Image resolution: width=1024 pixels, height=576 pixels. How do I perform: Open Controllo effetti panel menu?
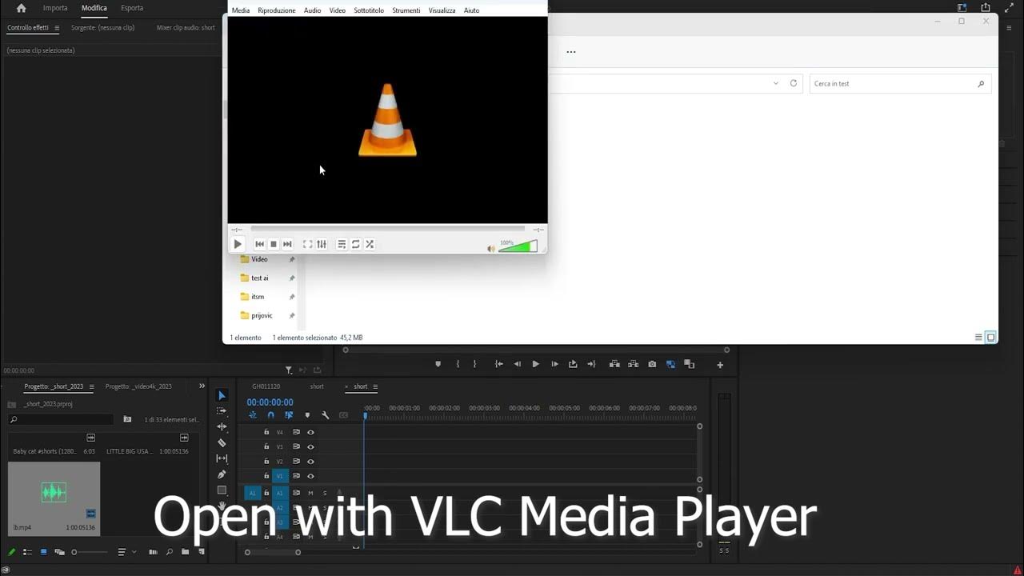56,28
